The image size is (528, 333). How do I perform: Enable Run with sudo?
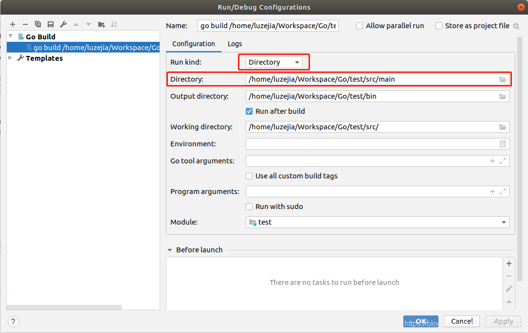[249, 207]
